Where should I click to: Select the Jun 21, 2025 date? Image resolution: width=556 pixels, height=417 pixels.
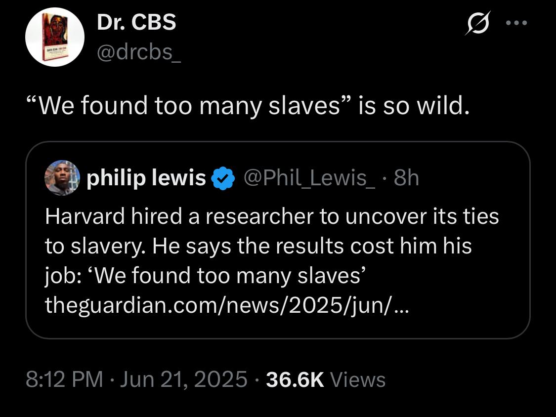coord(184,379)
